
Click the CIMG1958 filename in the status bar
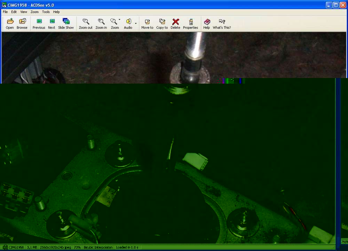pos(16,247)
